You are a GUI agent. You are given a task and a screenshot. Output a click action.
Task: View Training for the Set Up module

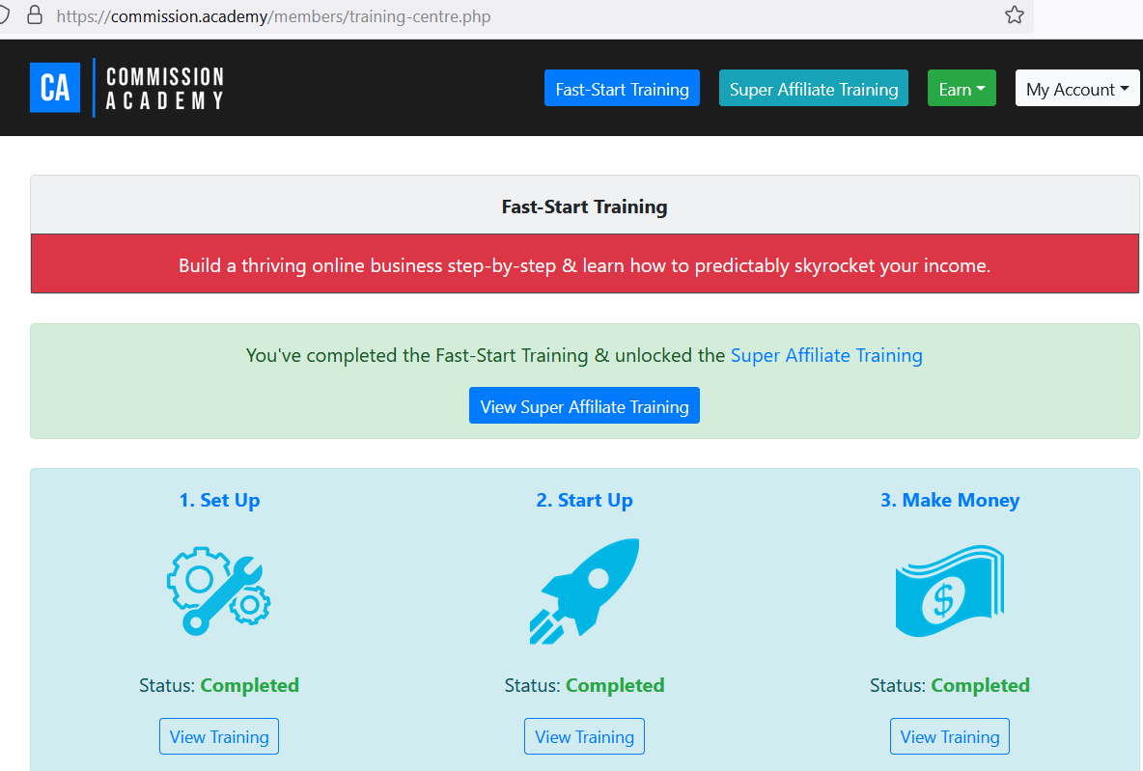tap(219, 737)
